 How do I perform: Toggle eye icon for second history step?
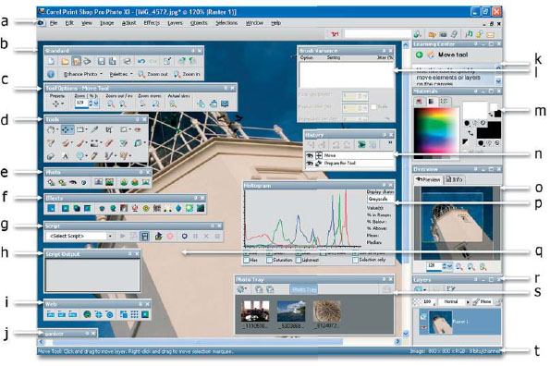coord(310,164)
